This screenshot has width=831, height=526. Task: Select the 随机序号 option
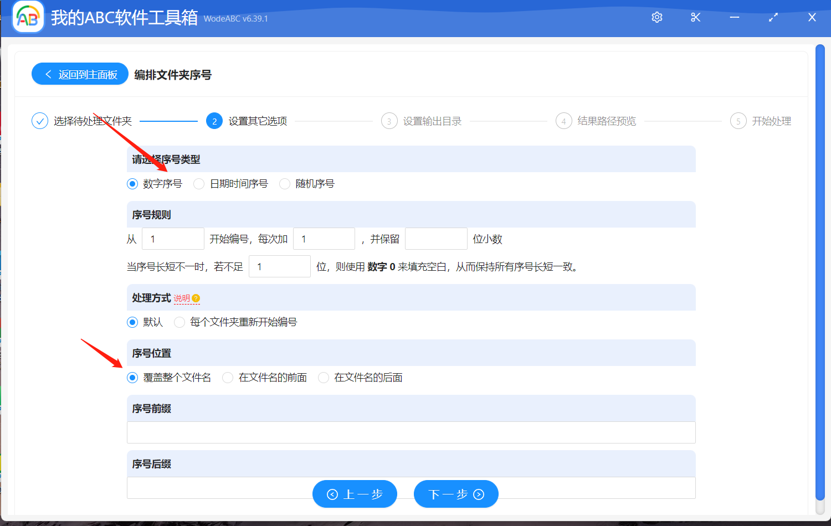(x=284, y=183)
